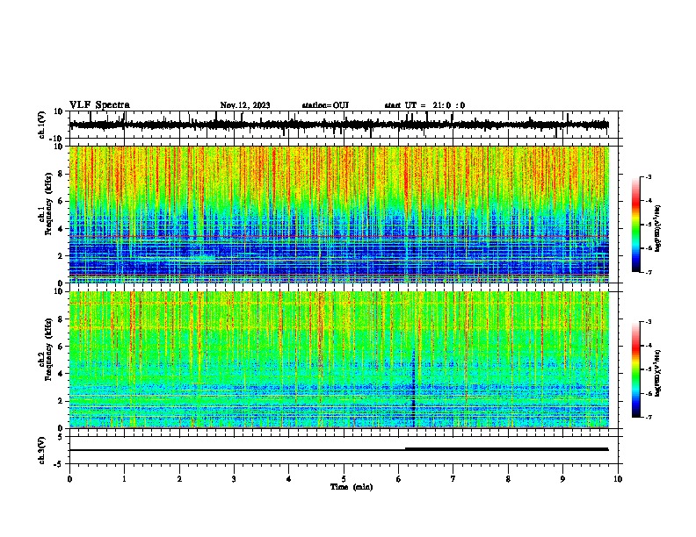Click the ch.1 colorbar log(PSD) label
Viewport: 696px width, 537px height.
click(x=658, y=228)
